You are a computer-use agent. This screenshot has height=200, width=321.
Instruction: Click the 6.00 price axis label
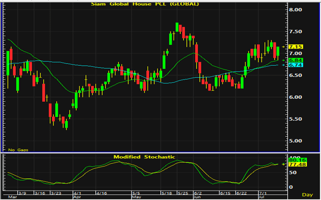pos(295,97)
